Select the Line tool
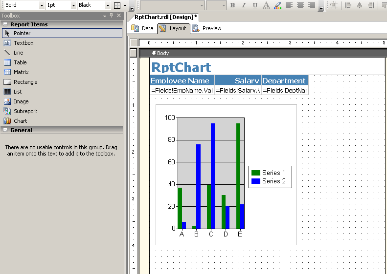The image size is (387, 274). pos(18,53)
